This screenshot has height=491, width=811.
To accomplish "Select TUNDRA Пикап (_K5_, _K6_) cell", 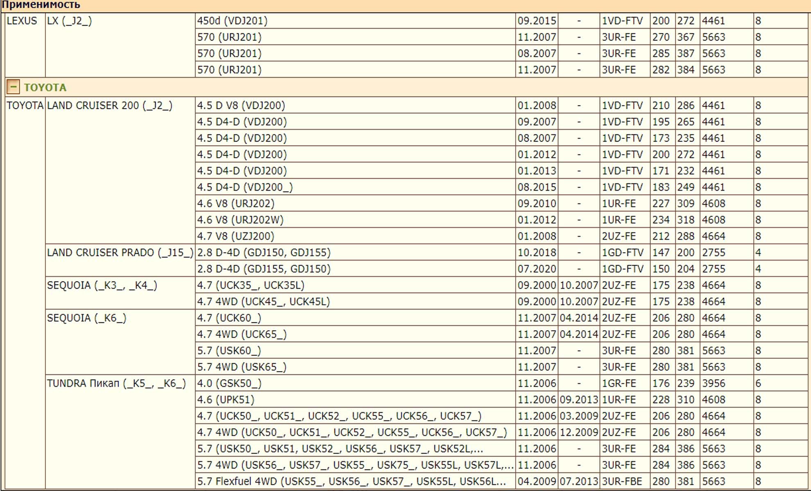I will (120, 432).
